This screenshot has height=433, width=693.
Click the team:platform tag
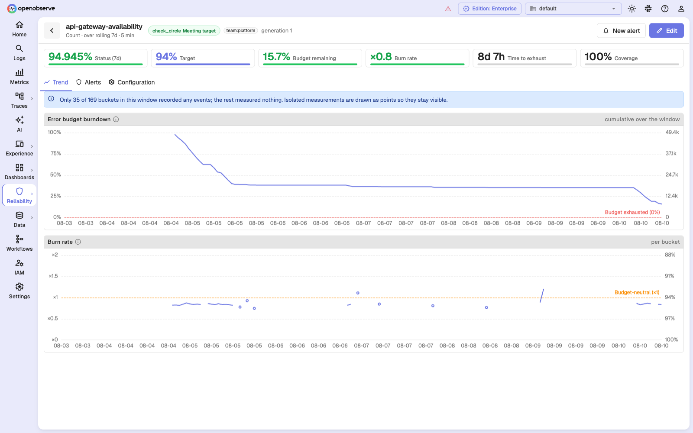pos(241,31)
